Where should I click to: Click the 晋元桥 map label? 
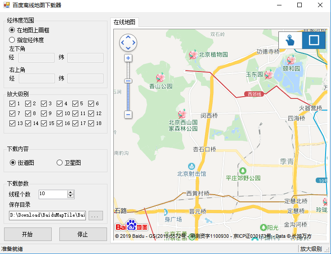tap(197, 211)
